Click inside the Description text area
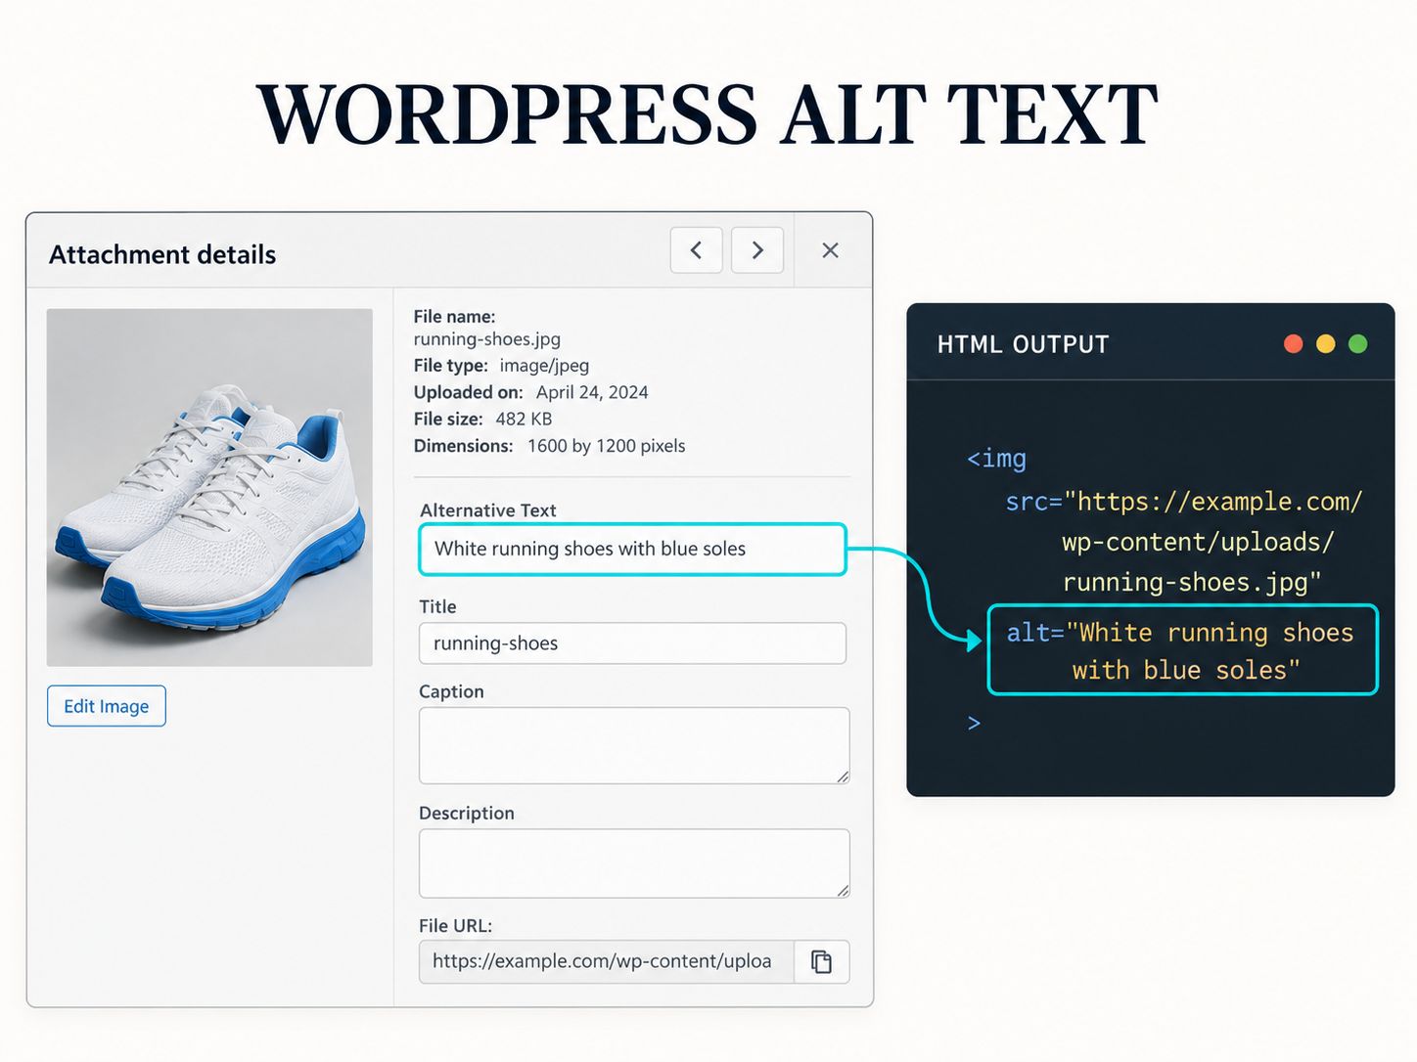The width and height of the screenshot is (1417, 1062). (634, 863)
